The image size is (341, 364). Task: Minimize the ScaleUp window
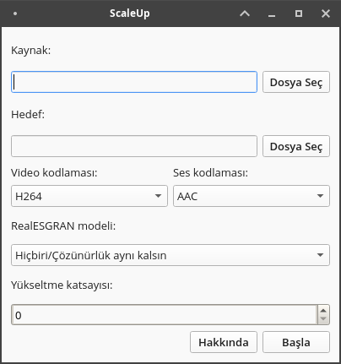272,15
